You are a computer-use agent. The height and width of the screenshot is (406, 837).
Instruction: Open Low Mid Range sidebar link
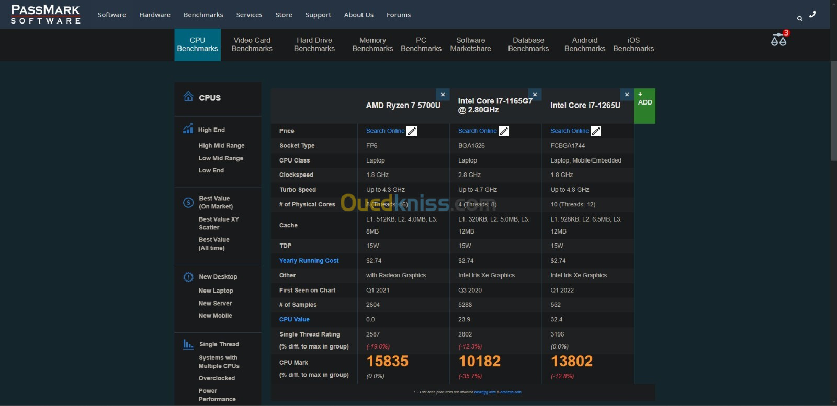pos(221,158)
